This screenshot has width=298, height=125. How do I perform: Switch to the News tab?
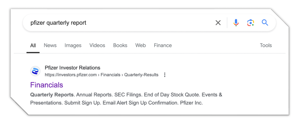tap(50, 45)
